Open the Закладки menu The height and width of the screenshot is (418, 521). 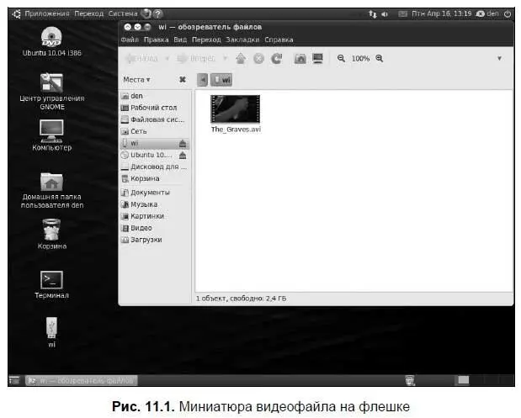[x=243, y=40]
